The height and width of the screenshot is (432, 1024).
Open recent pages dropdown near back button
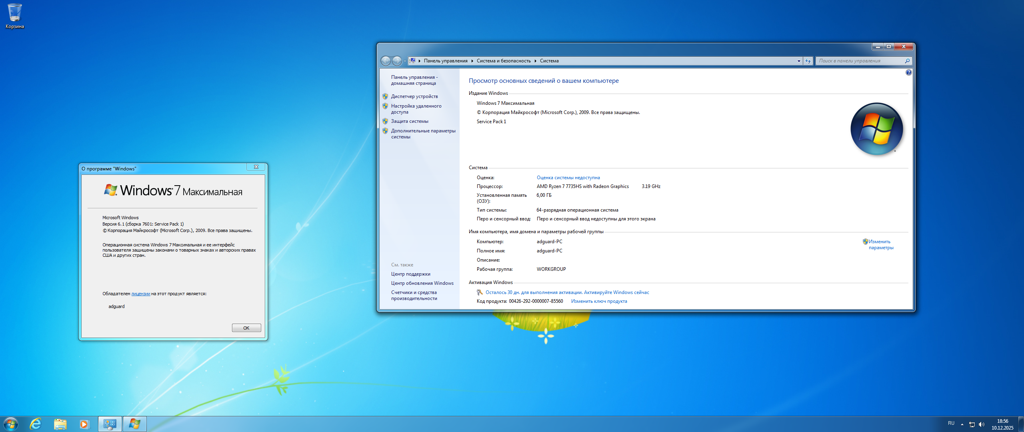click(405, 61)
